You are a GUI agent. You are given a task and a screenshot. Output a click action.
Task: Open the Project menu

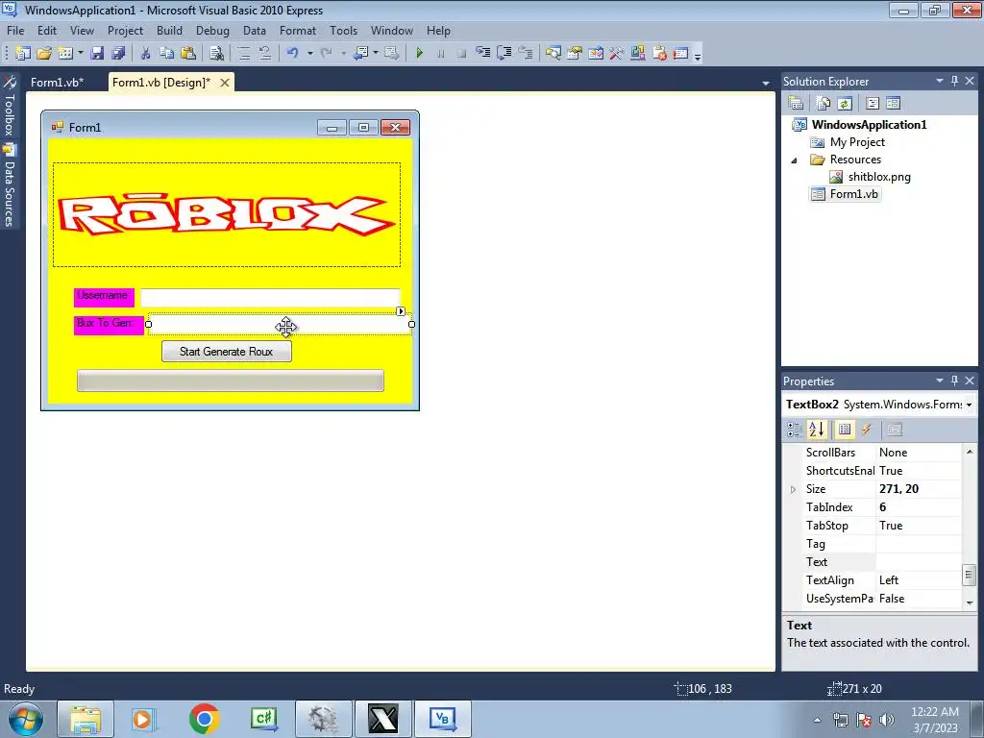pyautogui.click(x=125, y=30)
